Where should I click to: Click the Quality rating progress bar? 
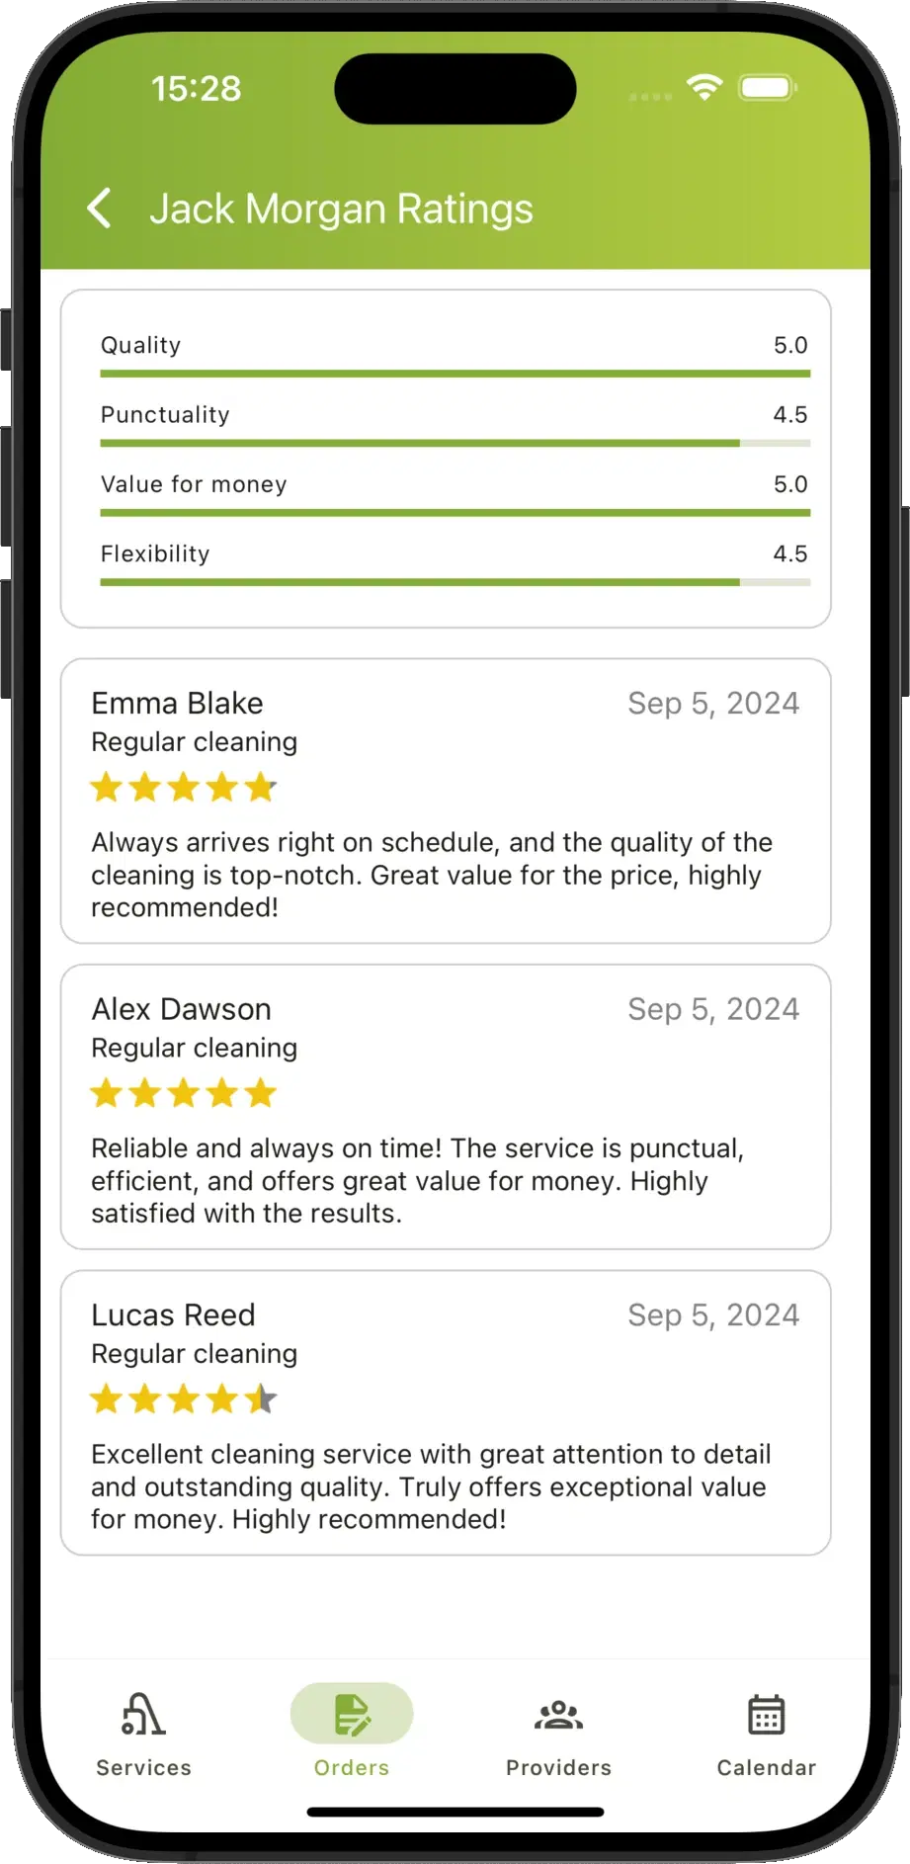[455, 374]
